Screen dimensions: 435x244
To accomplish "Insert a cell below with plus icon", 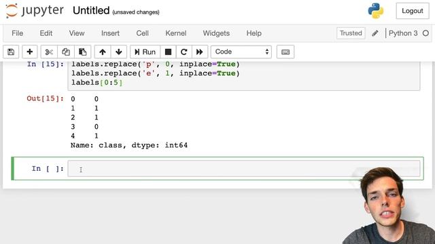I will point(30,52).
